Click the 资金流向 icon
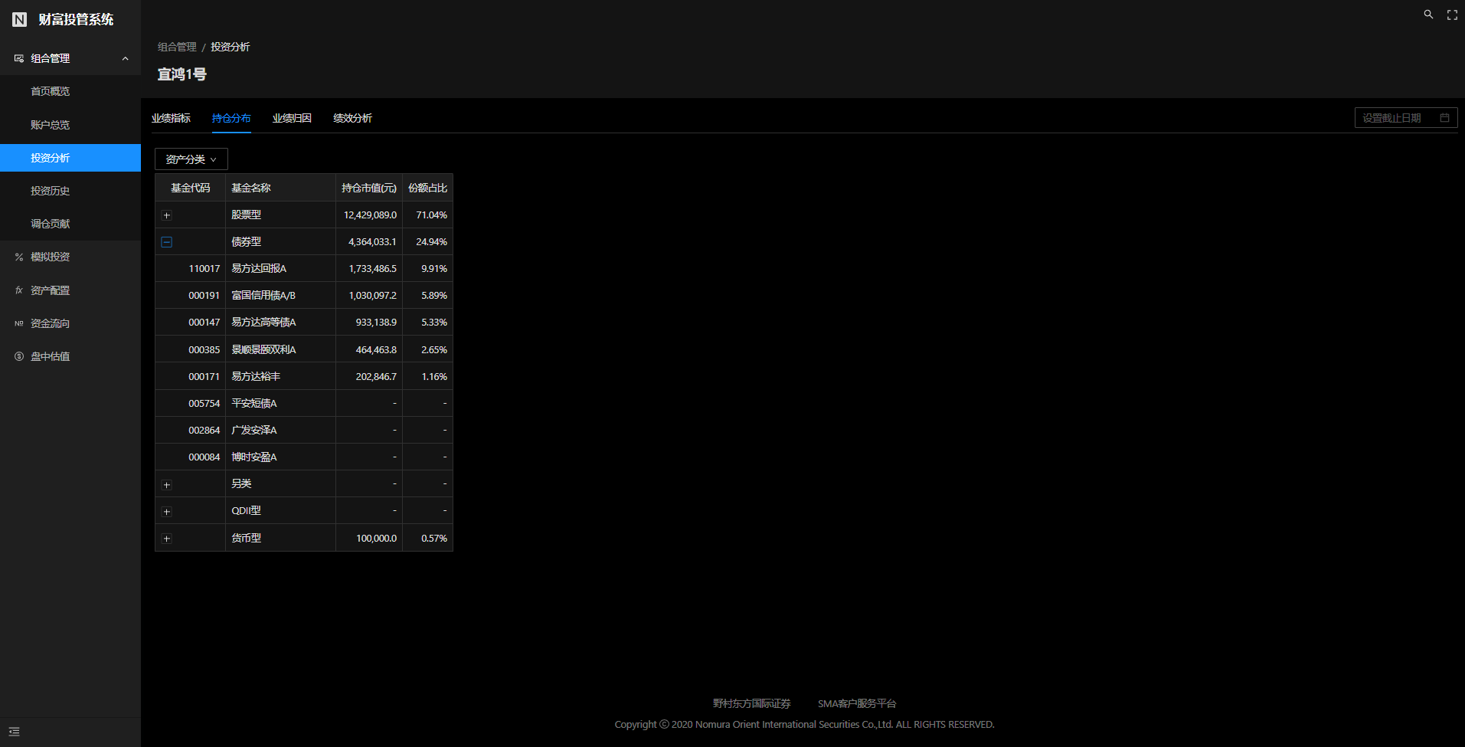The width and height of the screenshot is (1465, 747). pyautogui.click(x=19, y=323)
